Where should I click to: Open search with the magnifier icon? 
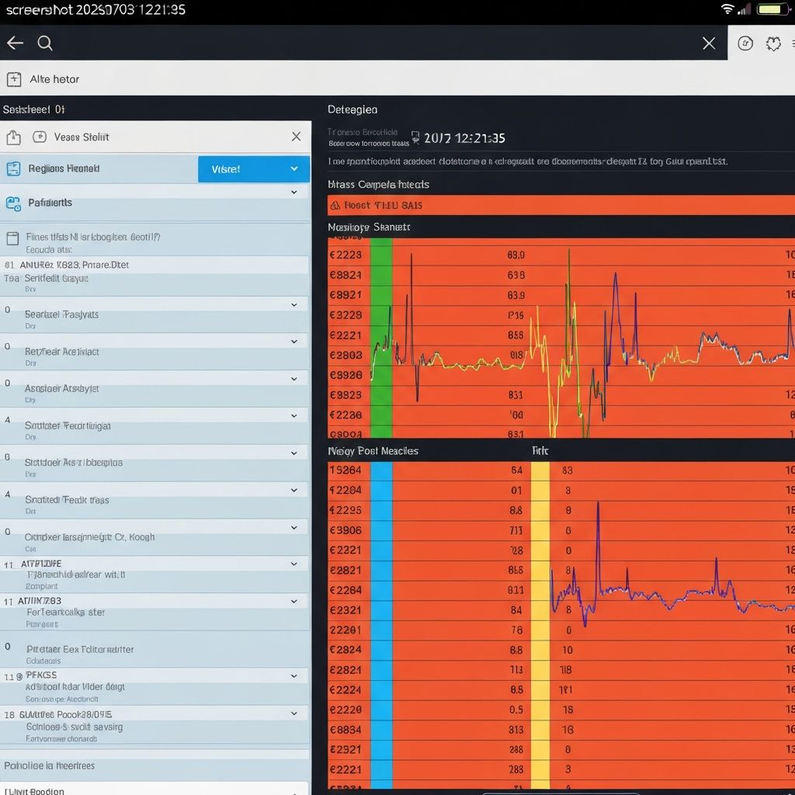[45, 43]
